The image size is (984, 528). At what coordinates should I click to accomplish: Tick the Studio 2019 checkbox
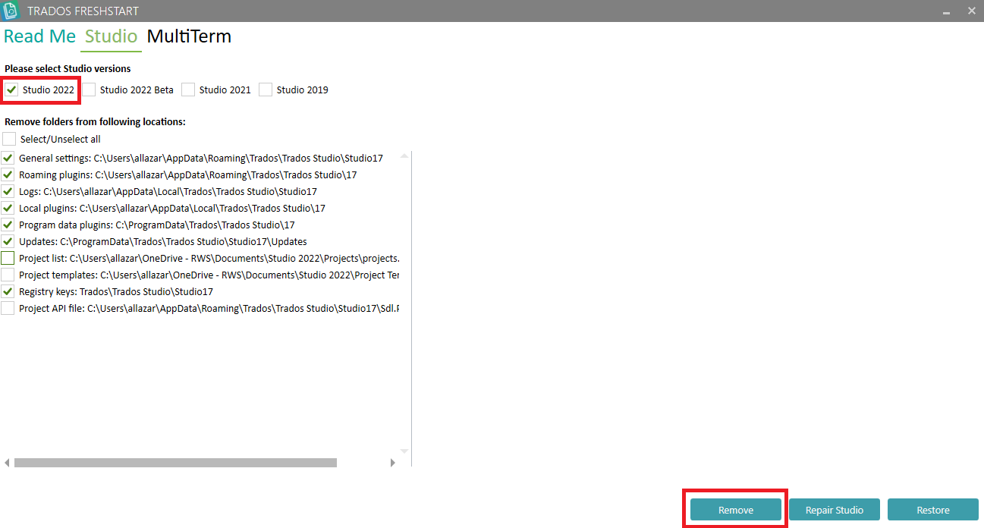(x=266, y=90)
